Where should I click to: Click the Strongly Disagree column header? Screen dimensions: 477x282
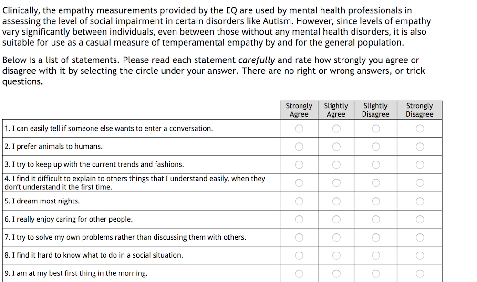[x=419, y=110]
